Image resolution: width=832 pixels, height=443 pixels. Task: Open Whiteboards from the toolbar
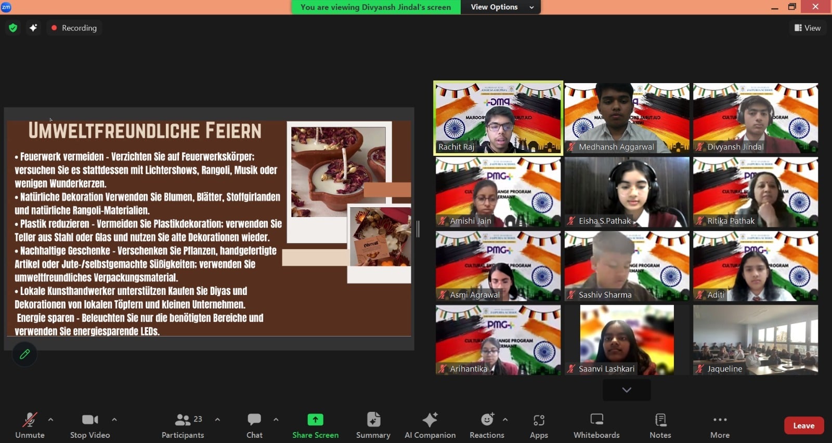click(596, 425)
